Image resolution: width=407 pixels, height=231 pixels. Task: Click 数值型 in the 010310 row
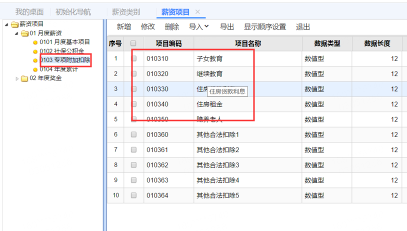[314, 58]
